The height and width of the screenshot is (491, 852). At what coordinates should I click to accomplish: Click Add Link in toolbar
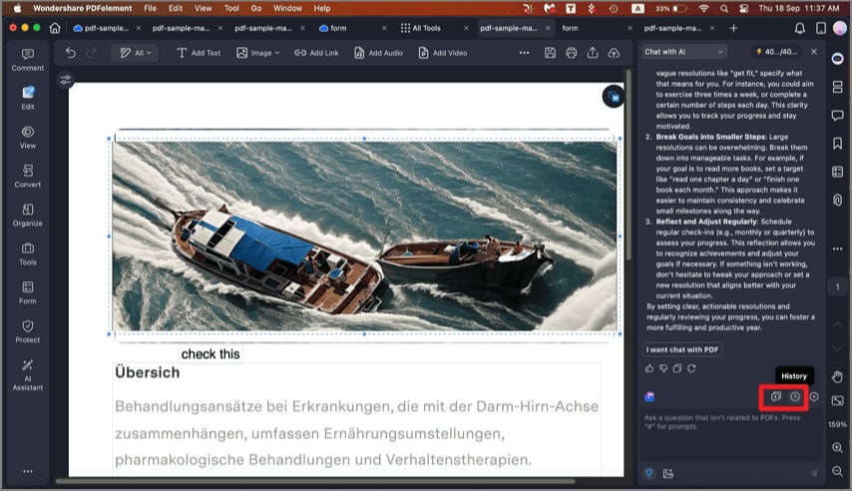316,53
